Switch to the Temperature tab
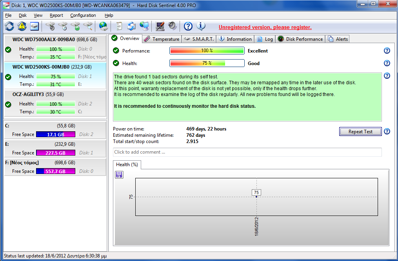The width and height of the screenshot is (398, 261). point(162,39)
